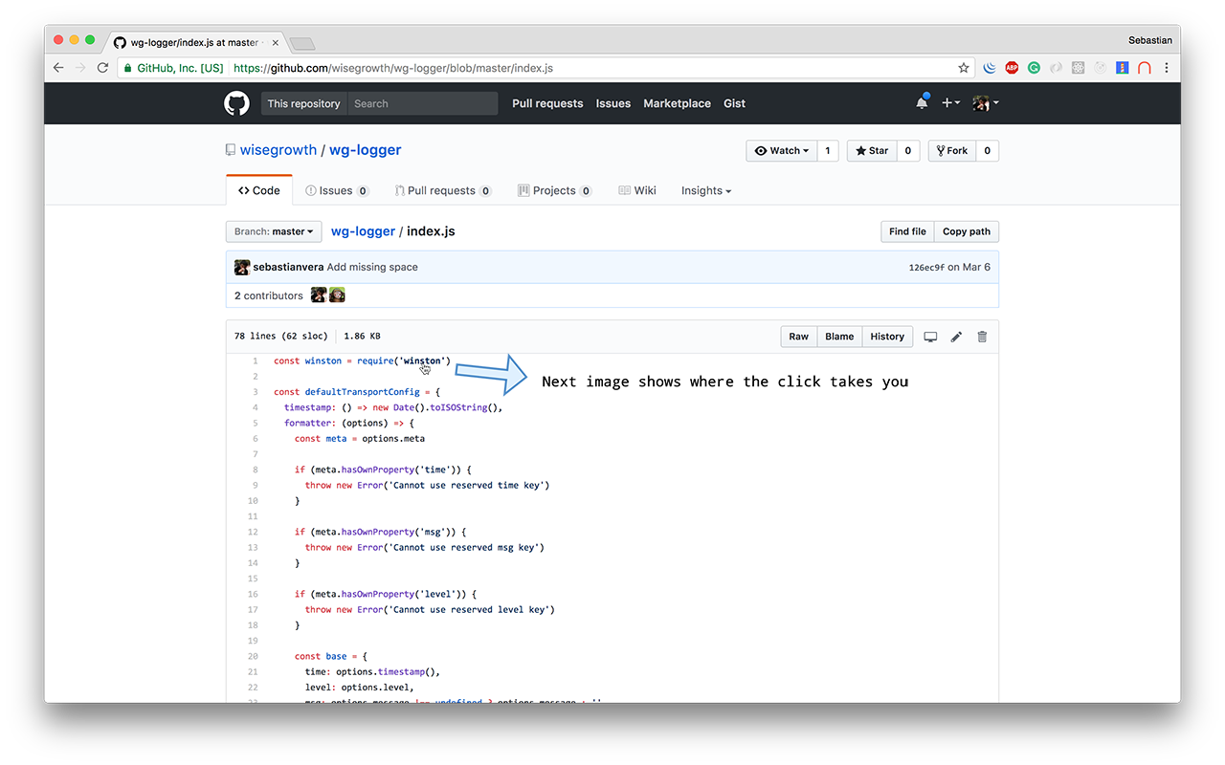The height and width of the screenshot is (765, 1225).
Task: Open the wisegrowth owner link
Action: tap(278, 150)
